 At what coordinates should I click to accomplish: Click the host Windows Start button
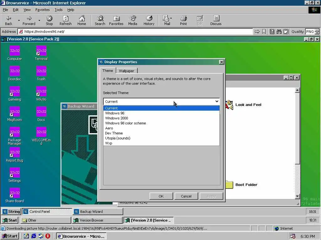pyautogui.click(x=10, y=236)
